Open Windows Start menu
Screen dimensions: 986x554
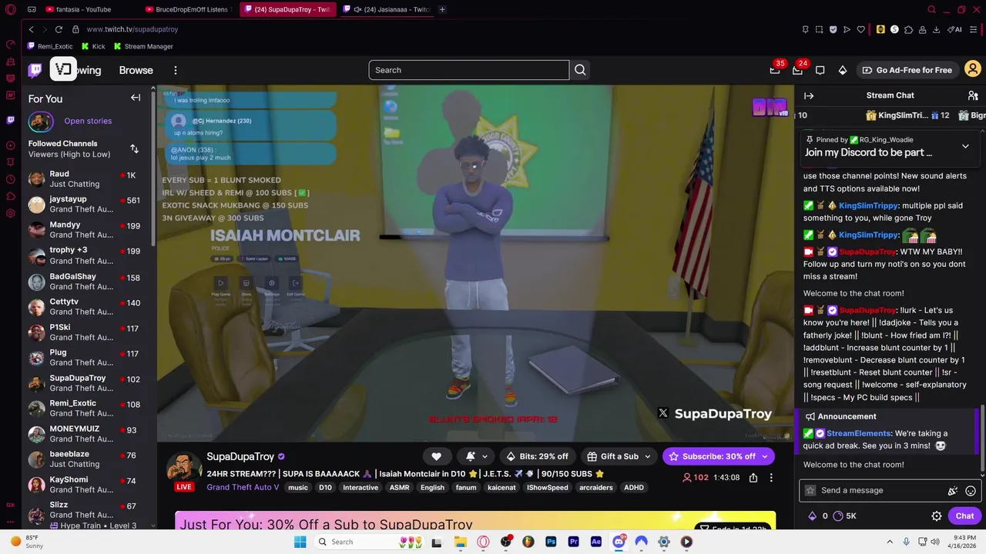[300, 542]
